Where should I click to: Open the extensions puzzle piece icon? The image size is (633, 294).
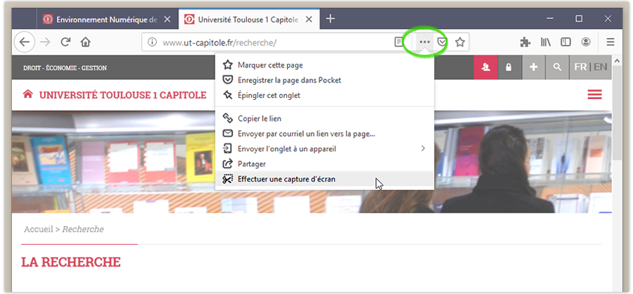coord(525,42)
